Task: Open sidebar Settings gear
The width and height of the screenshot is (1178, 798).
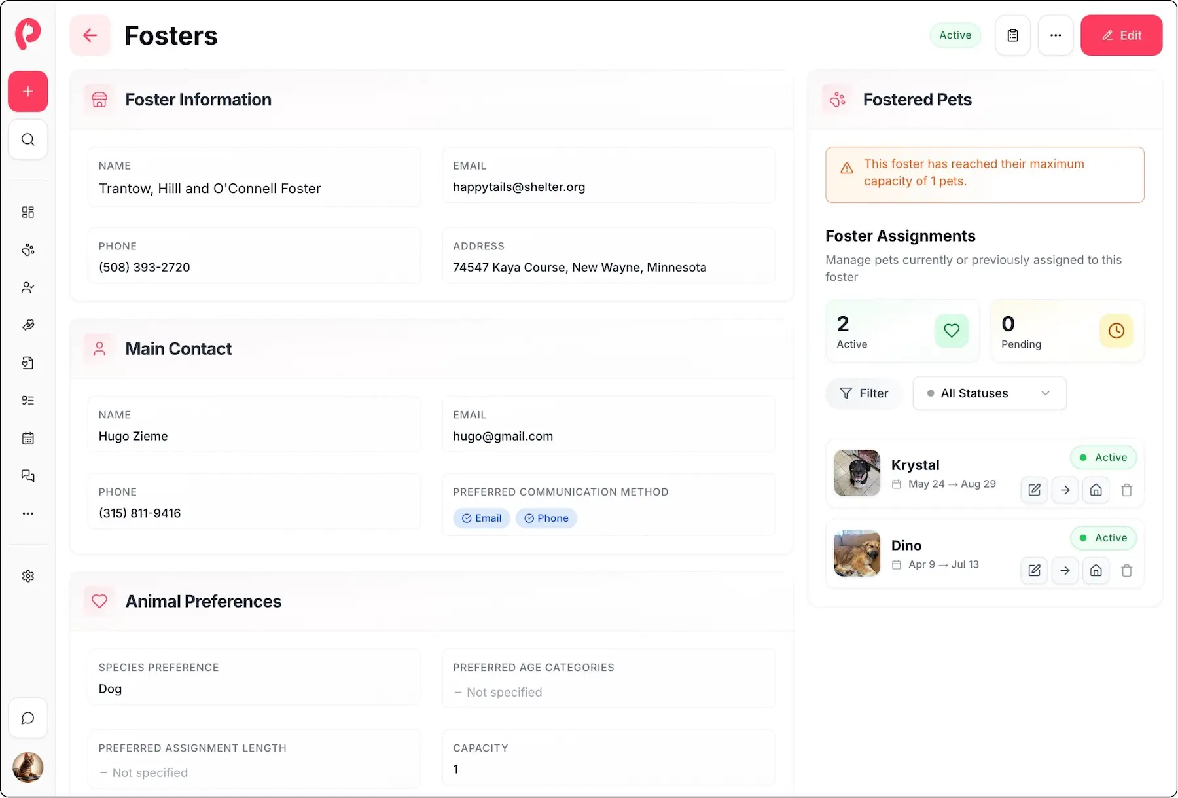Action: click(27, 576)
